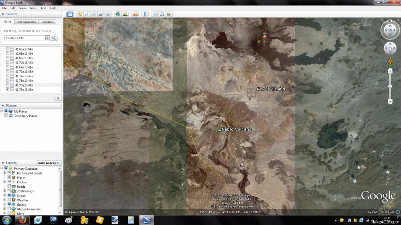Viewport: 401px width, 225px height.
Task: Click the search magnifier button
Action: tap(54, 38)
